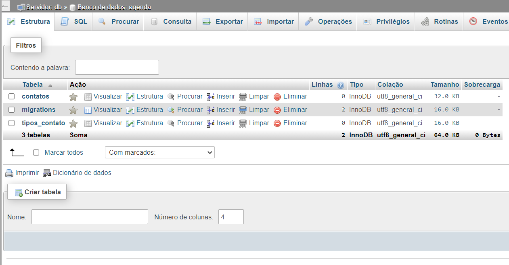
Task: Click the Linhas help question-mark icon
Action: pos(341,85)
